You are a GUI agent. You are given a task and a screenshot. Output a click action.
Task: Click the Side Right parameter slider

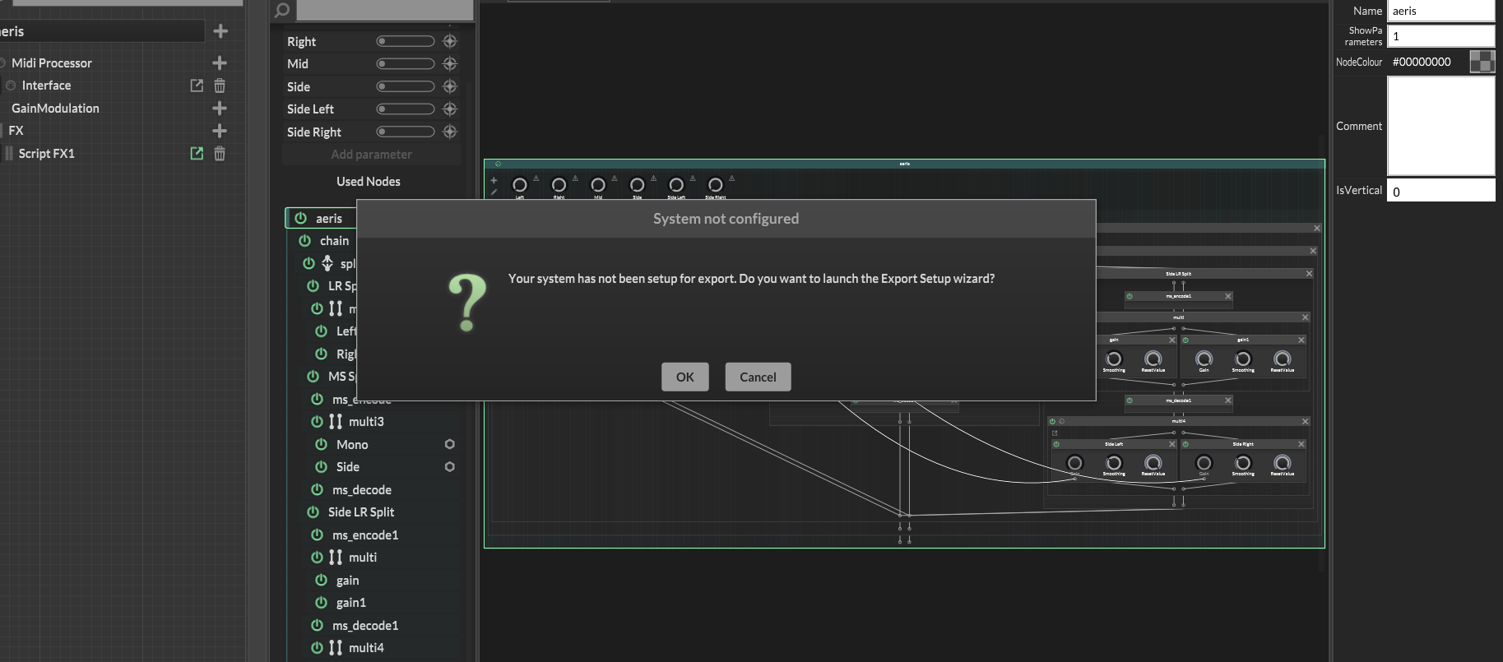tap(406, 132)
